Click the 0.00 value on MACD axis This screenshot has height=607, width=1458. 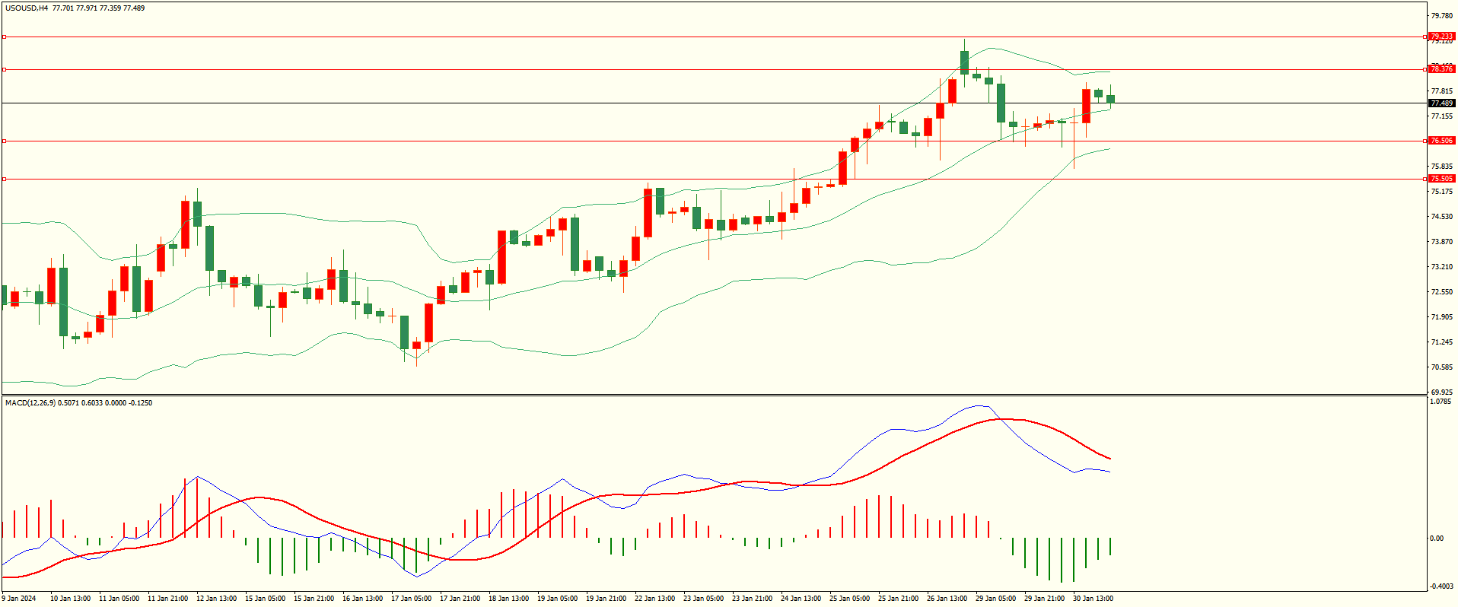1437,539
